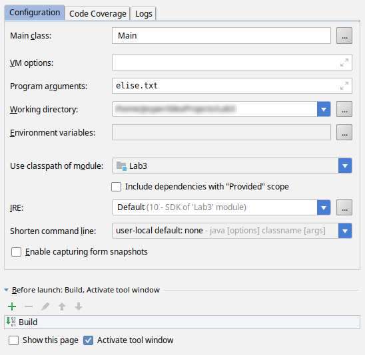Expand the VM options field editor

(x=344, y=62)
